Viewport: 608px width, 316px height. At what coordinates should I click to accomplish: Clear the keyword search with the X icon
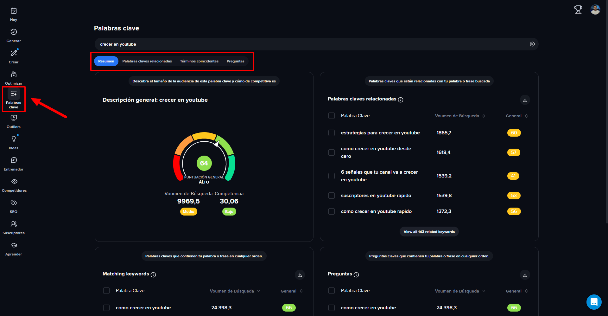(532, 44)
